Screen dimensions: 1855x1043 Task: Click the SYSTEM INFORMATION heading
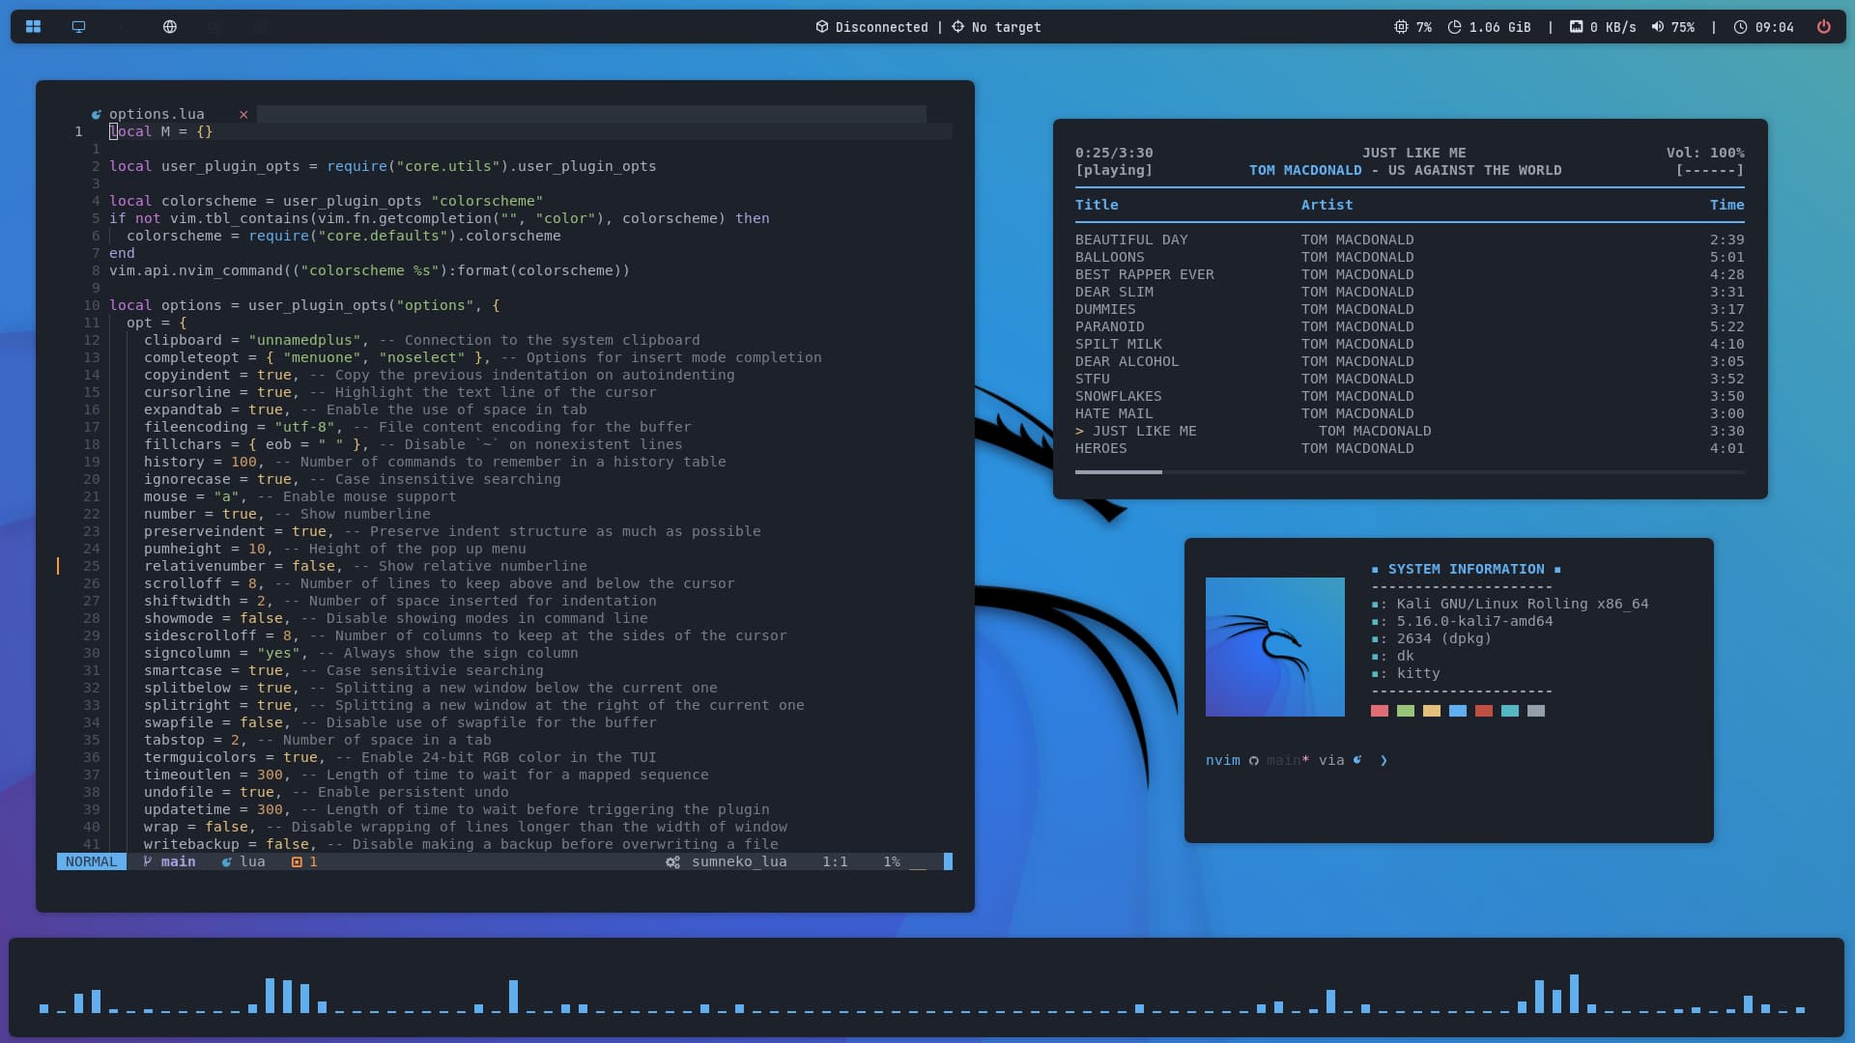tap(1466, 569)
